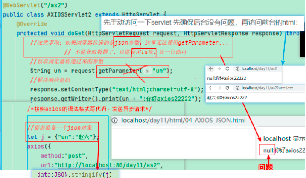Click the 'localhost 显示' alert title

(284, 138)
